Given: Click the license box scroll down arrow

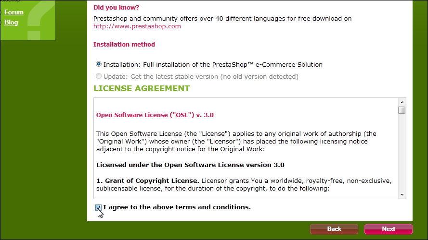Looking at the screenshot, I should coord(402,195).
